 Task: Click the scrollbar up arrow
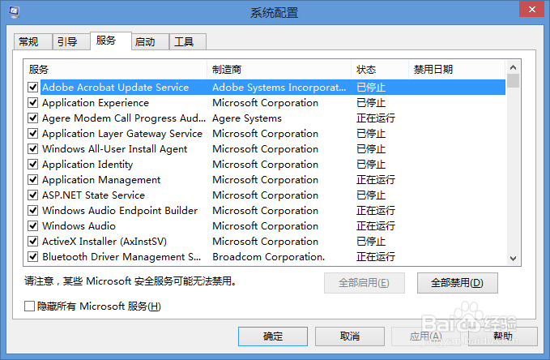coord(513,67)
